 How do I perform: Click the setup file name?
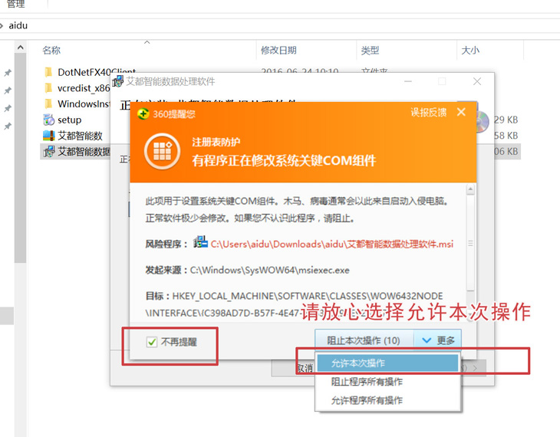click(x=70, y=120)
